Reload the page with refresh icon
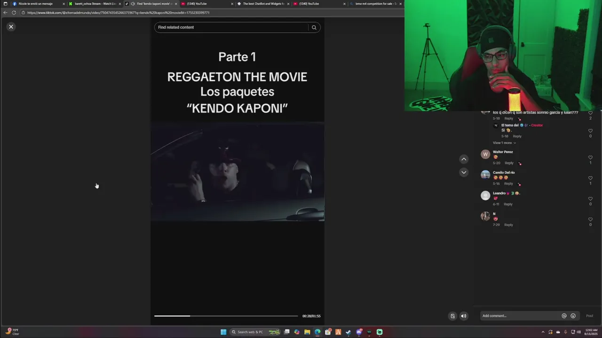This screenshot has width=602, height=338. (14, 13)
